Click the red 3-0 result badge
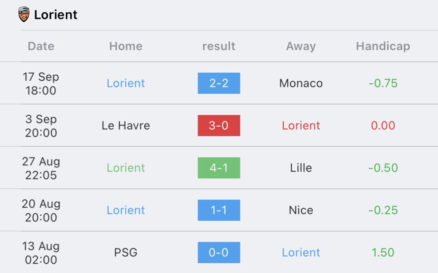 219,125
